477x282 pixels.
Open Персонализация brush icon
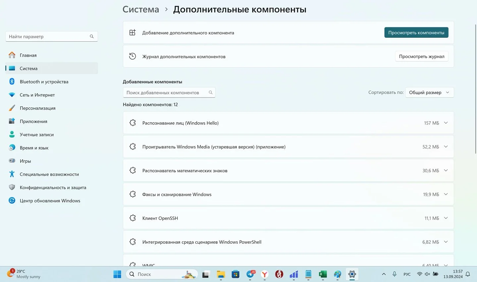tap(12, 108)
